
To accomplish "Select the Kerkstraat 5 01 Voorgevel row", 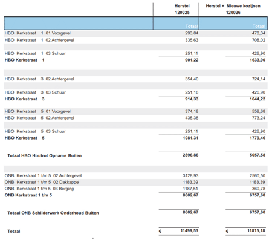I will (135, 111).
